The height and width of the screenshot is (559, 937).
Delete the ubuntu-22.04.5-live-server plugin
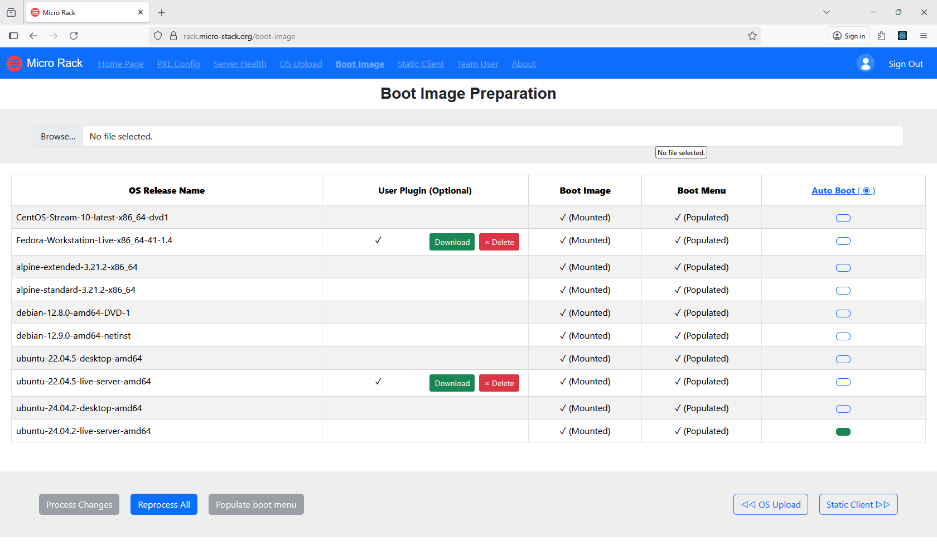click(499, 383)
